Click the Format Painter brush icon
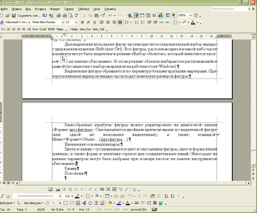This screenshot has width=257, height=213. 103,16
